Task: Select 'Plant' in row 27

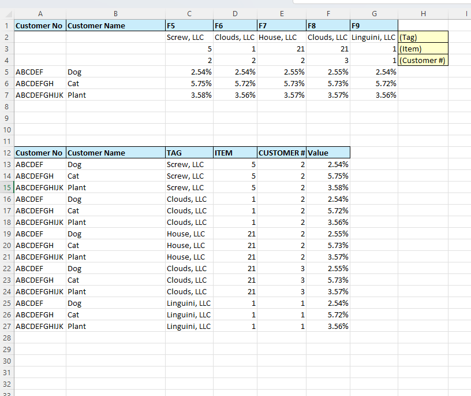Action: (x=115, y=326)
